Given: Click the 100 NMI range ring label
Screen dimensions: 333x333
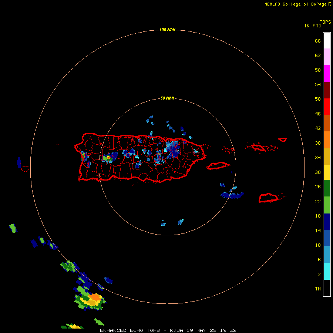Looking at the screenshot, I should [x=167, y=30].
